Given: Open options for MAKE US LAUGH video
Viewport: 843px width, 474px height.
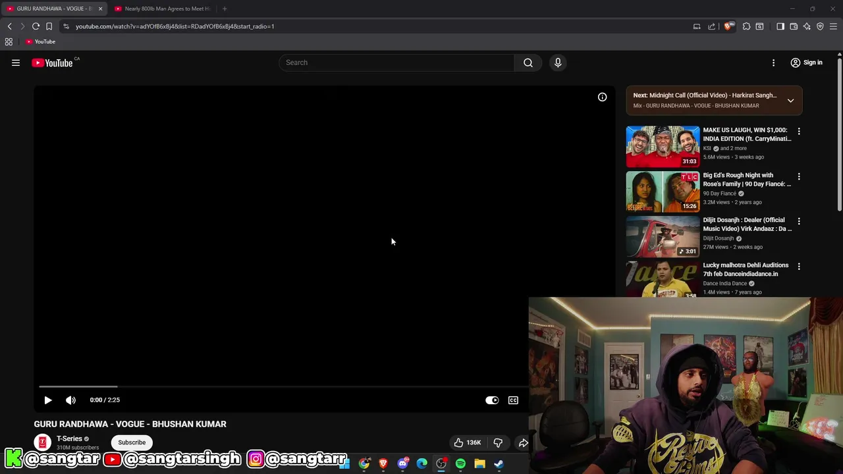Looking at the screenshot, I should 799,131.
